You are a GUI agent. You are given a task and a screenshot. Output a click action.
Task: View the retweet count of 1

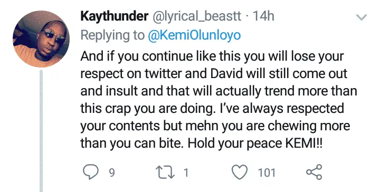(x=186, y=173)
